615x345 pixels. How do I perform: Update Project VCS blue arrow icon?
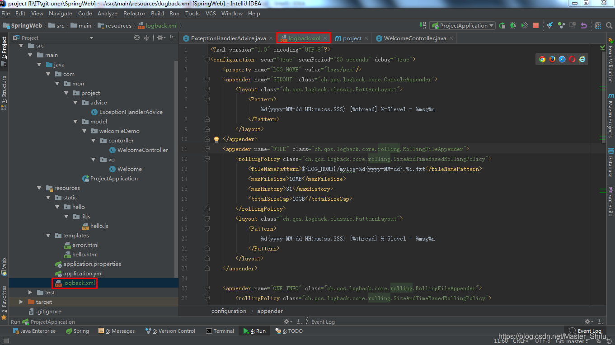click(x=550, y=25)
